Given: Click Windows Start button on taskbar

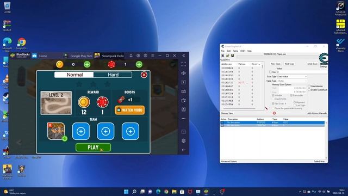Looking at the screenshot, I should click(x=126, y=192).
